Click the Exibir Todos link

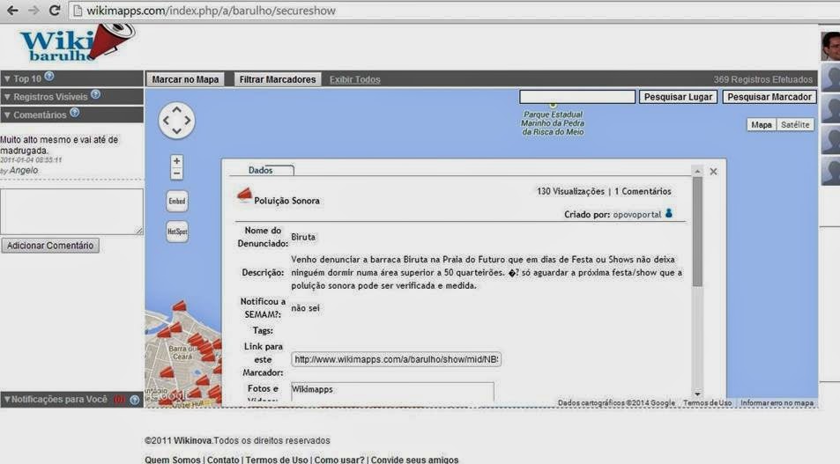coord(354,80)
